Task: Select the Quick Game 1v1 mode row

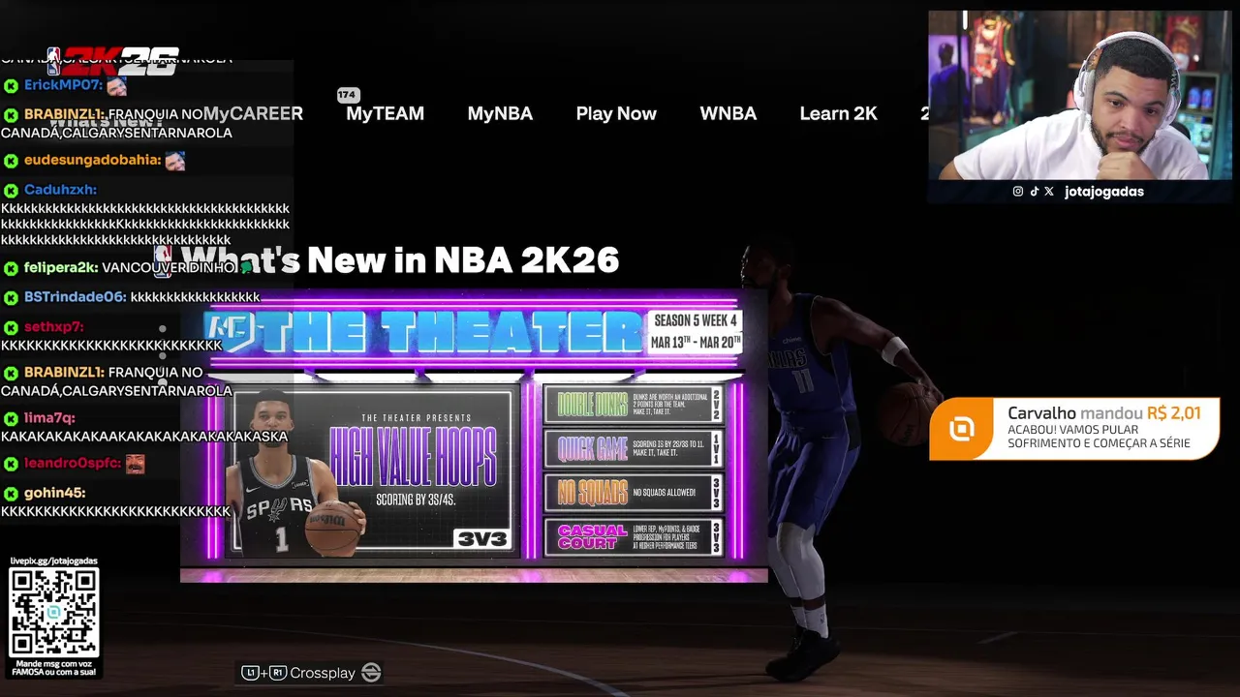Action: (x=634, y=449)
